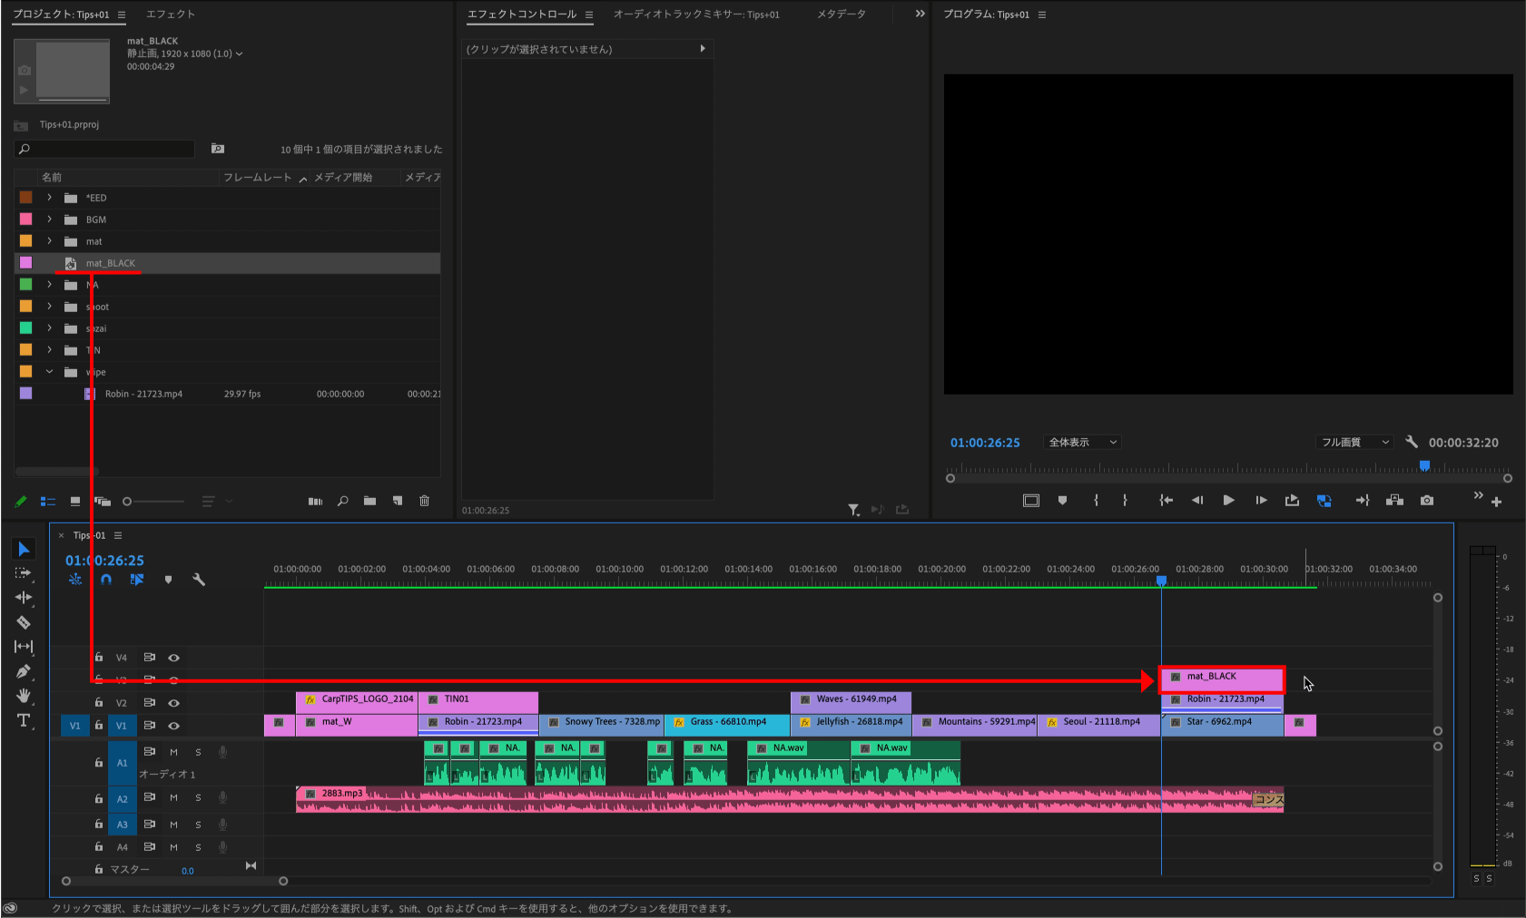Click Mark In button in program monitor
1526x918 pixels.
[1096, 500]
